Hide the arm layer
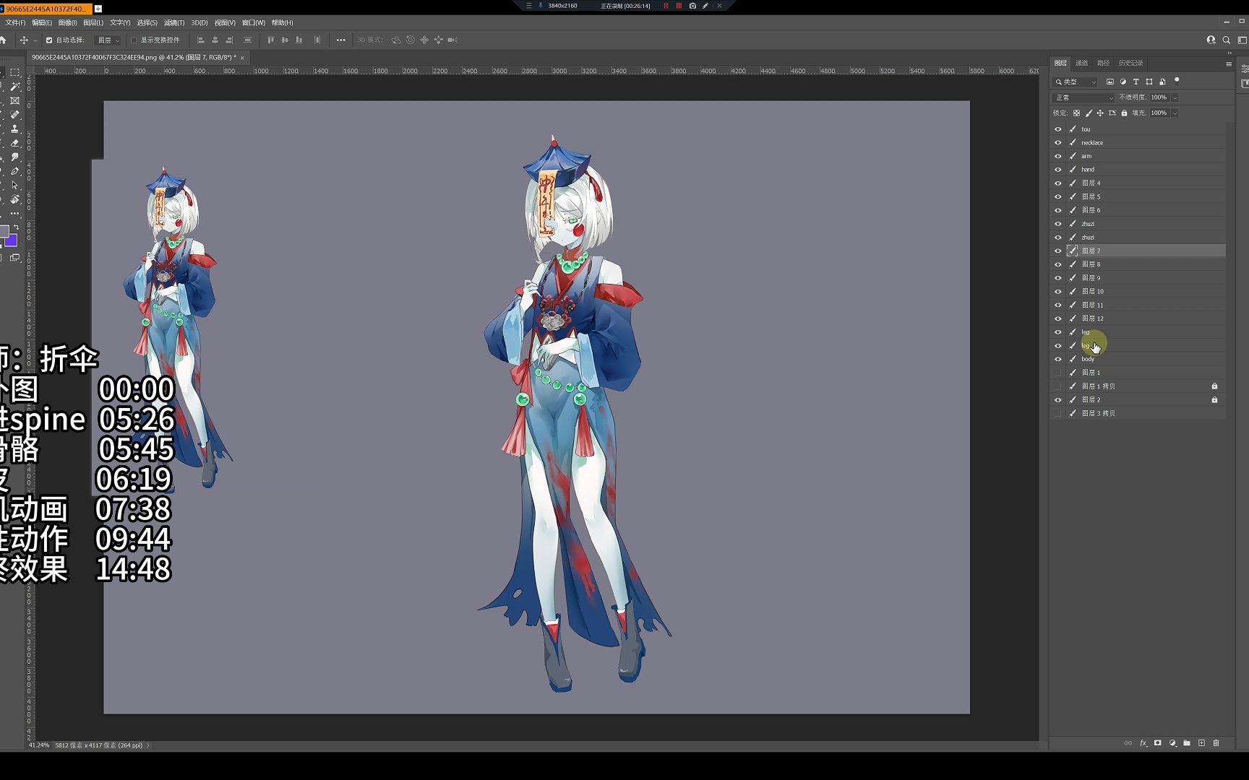This screenshot has height=780, width=1249. pos(1058,156)
